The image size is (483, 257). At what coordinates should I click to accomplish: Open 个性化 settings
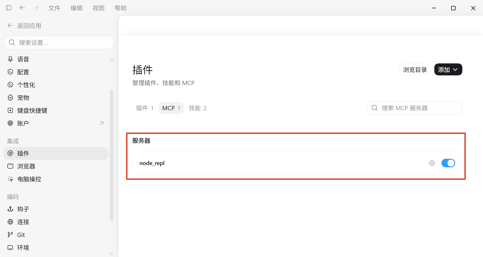coord(56,85)
